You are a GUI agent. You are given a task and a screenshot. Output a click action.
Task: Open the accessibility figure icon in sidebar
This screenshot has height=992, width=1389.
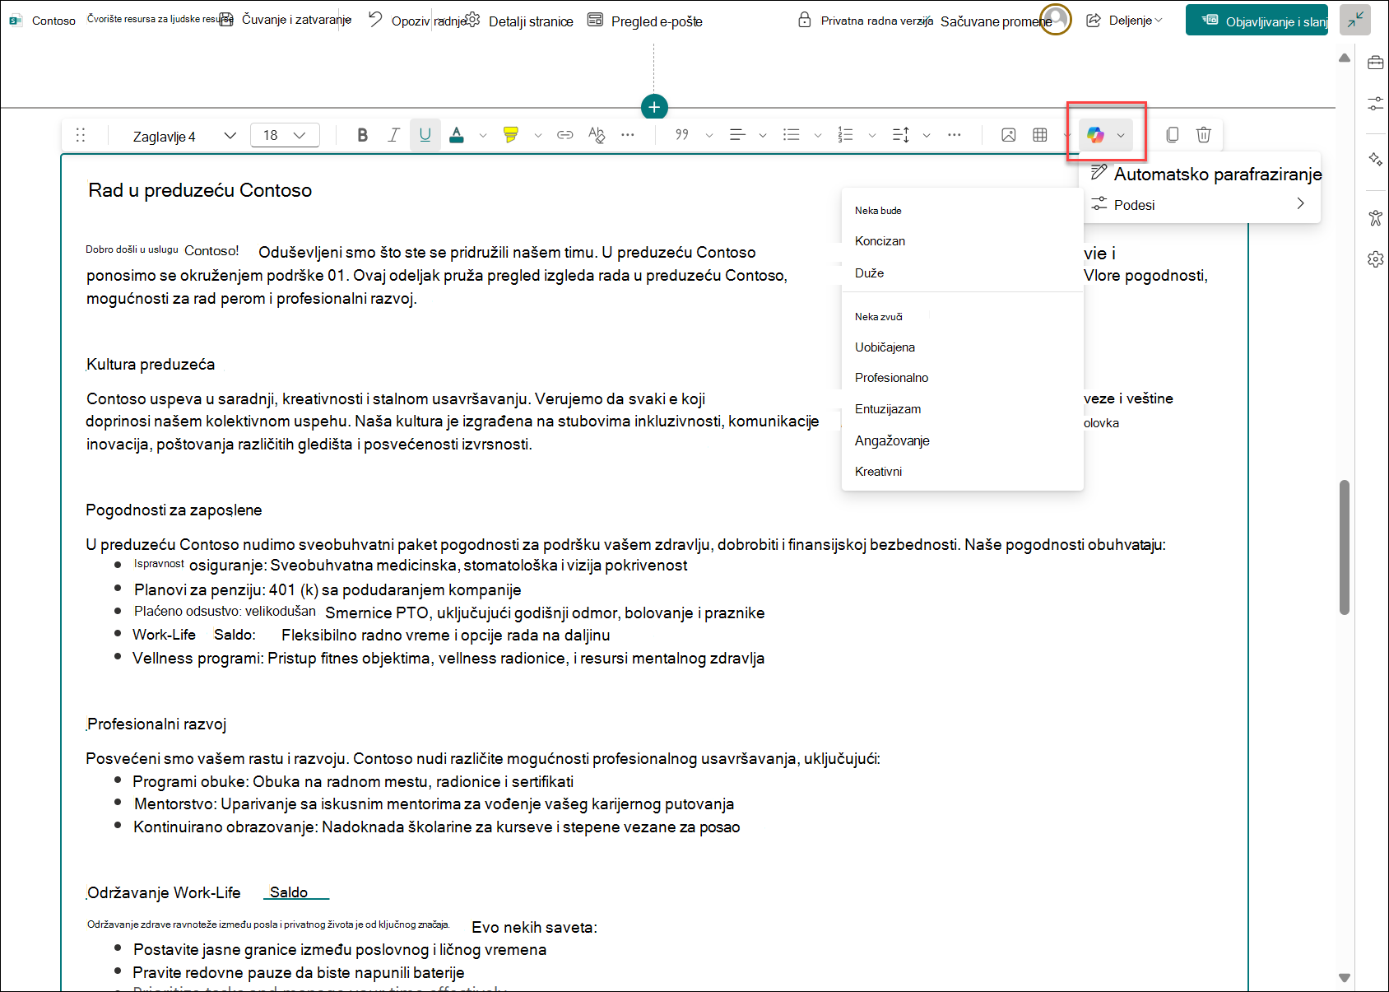(1376, 218)
